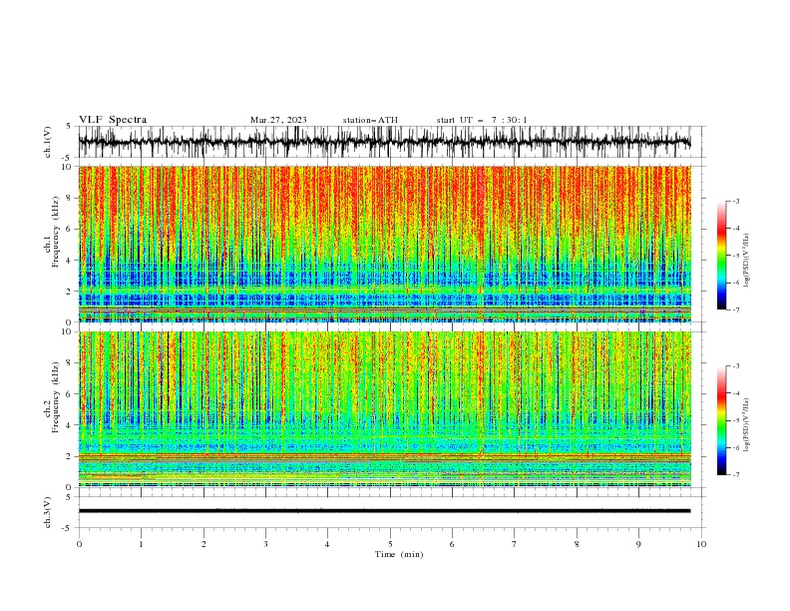790x611 pixels.
Task: Click time axis tick label '3'
Action: point(265,544)
